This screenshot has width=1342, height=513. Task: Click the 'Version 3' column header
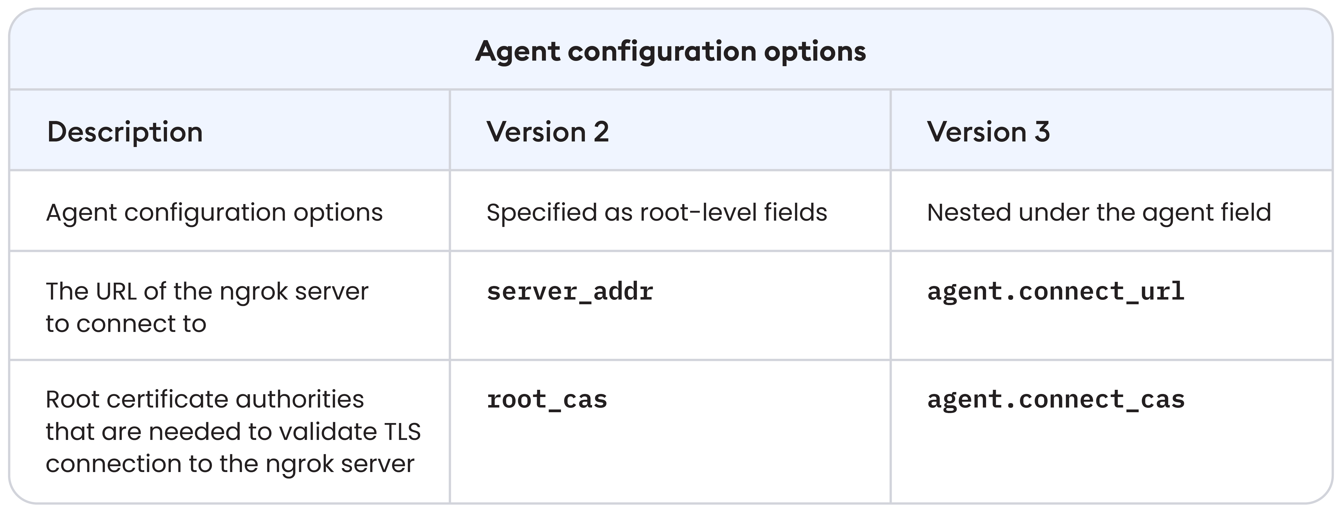click(x=988, y=132)
